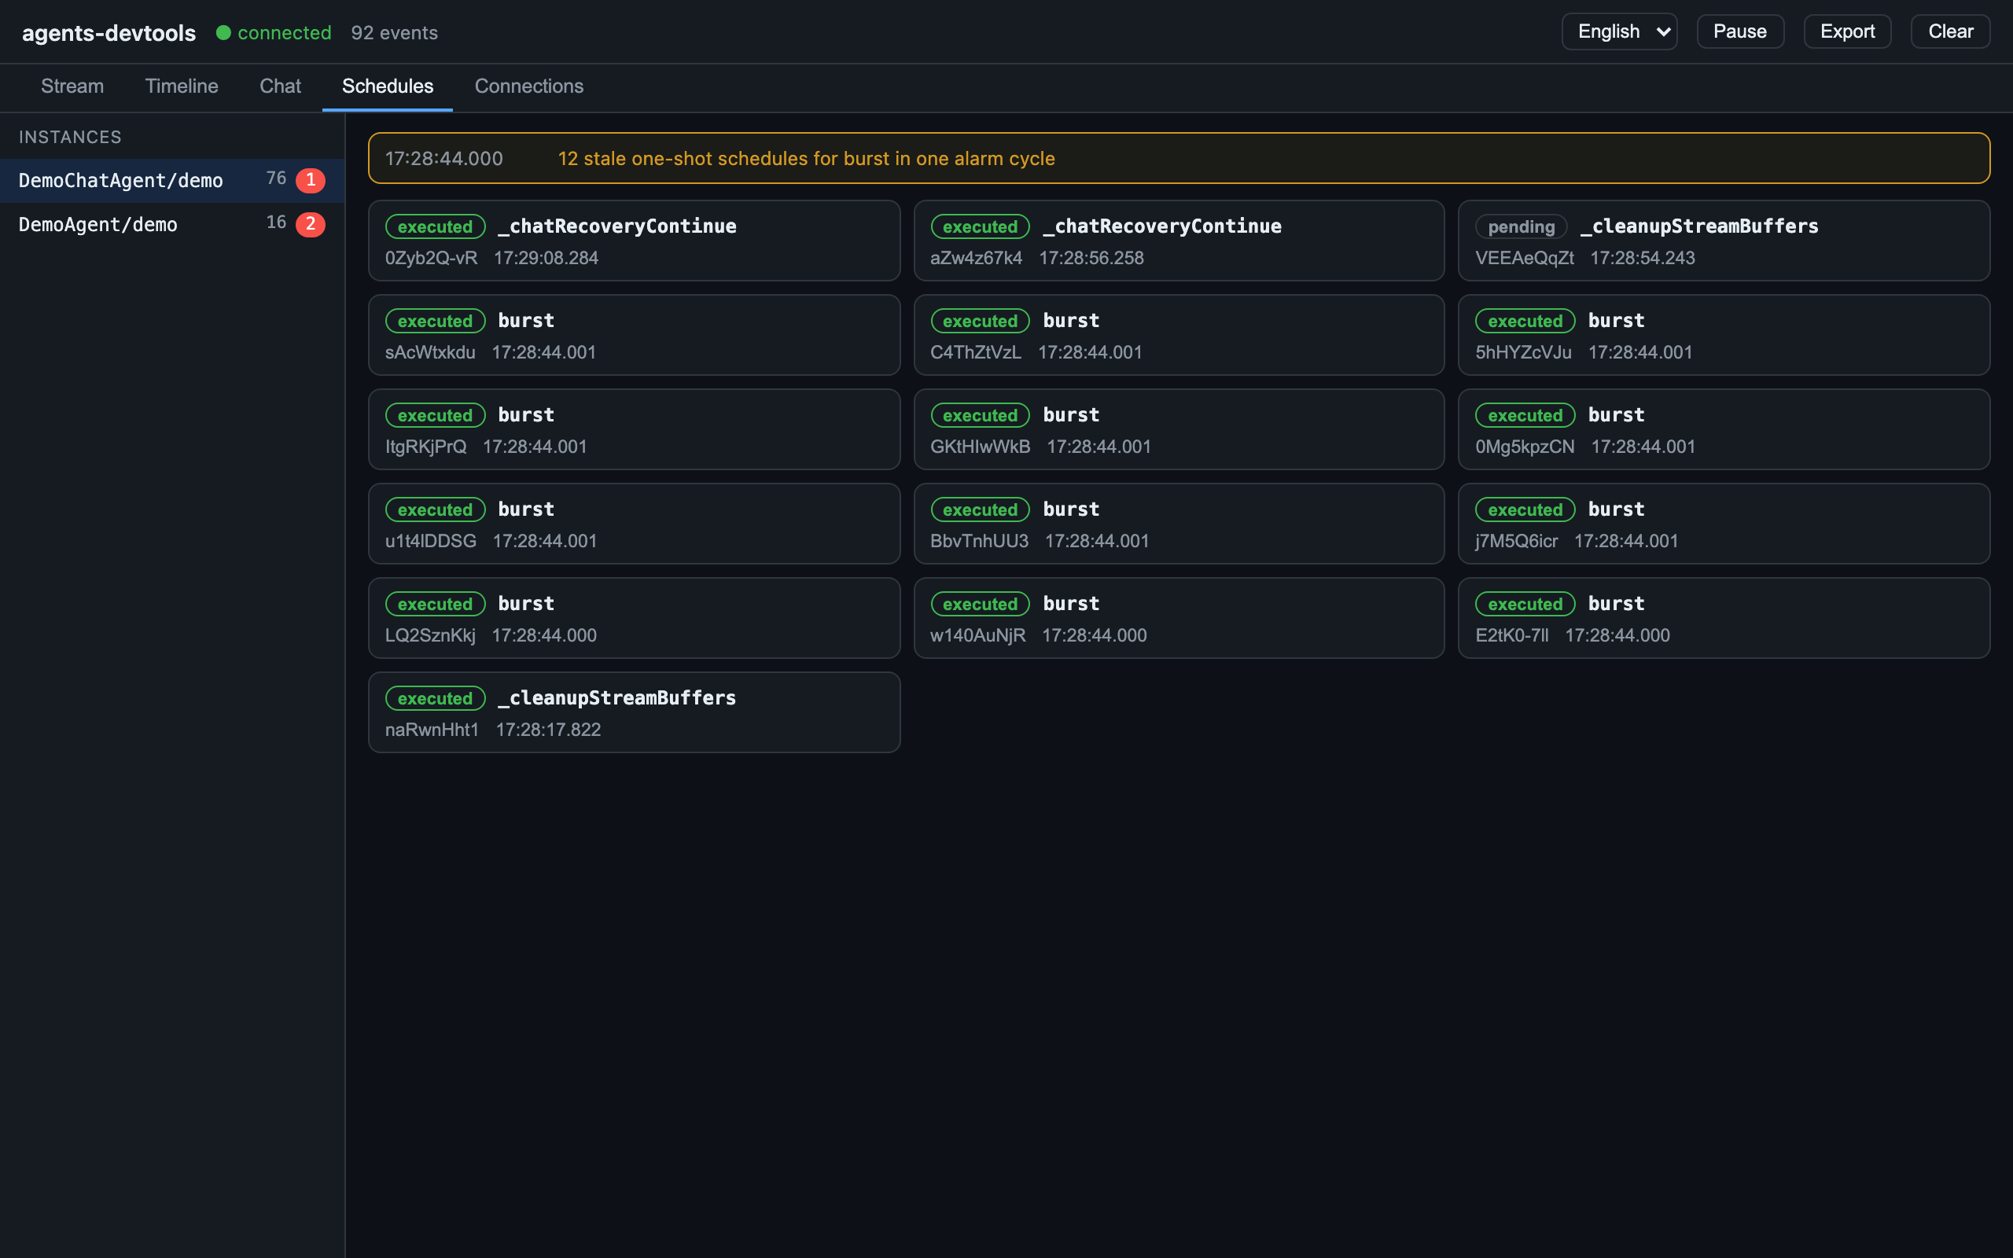
Task: Select burst schedule 0Mg5kpzCN
Action: pyautogui.click(x=1724, y=429)
